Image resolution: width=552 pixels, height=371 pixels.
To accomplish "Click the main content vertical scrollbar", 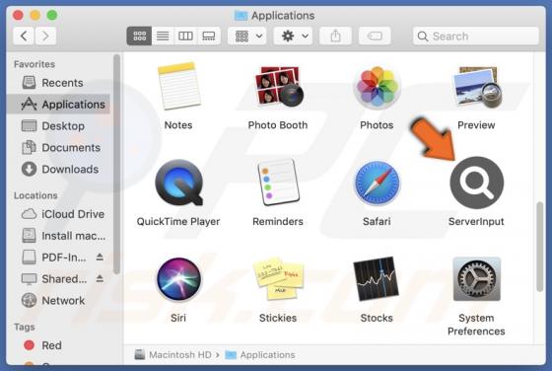I will [x=540, y=247].
